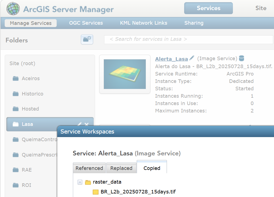Click the Lasa folder icon

click(x=16, y=124)
